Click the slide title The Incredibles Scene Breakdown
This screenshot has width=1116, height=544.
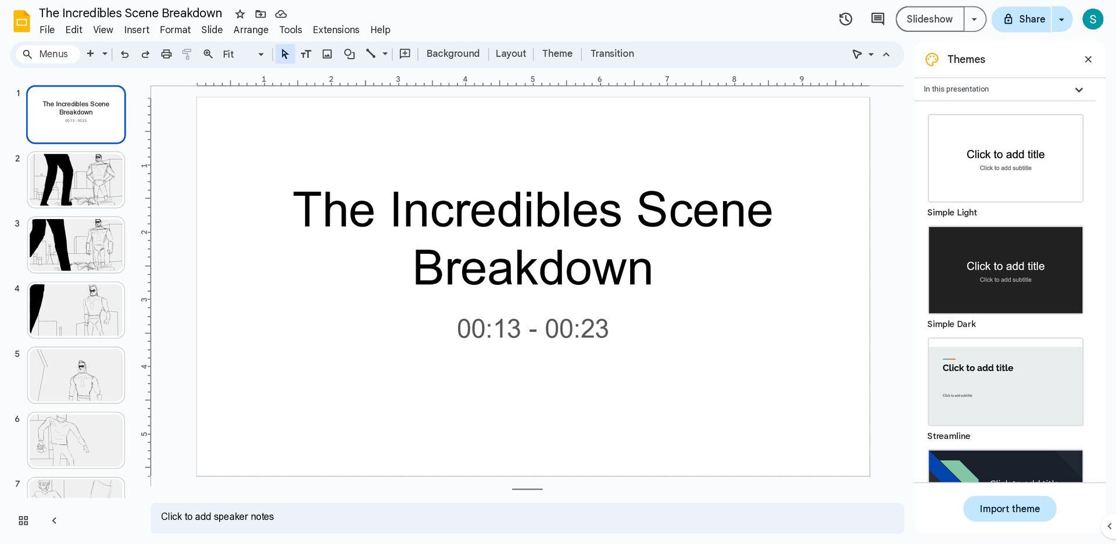532,238
